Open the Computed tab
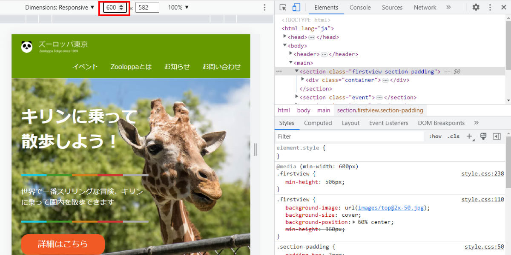511x255 pixels. [318, 123]
